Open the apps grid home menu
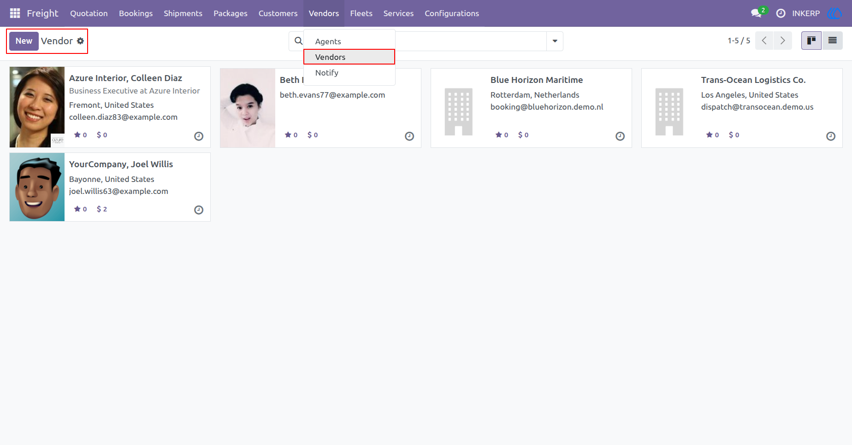Screen dimensions: 852x445 [15, 13]
